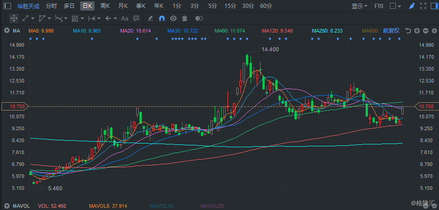Switch to the 月K tab
Image resolution: width=439 pixels, height=210 pixels.
123,6
